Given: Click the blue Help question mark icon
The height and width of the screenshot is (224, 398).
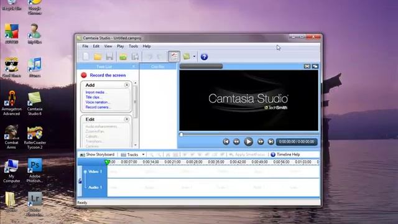Looking at the screenshot, I should click(204, 57).
